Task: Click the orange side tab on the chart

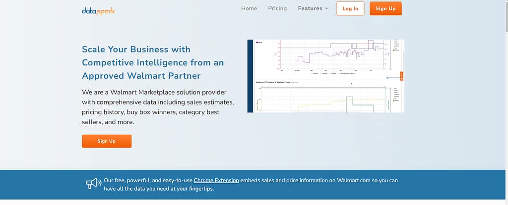Action: (401, 76)
